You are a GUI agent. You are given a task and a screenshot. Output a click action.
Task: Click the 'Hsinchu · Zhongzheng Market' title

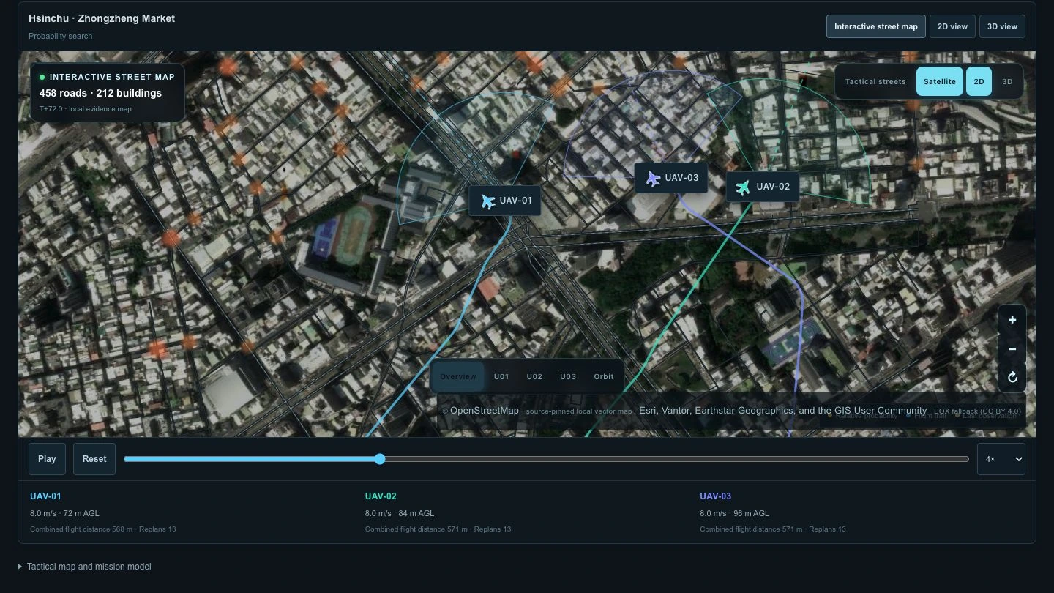click(x=102, y=18)
